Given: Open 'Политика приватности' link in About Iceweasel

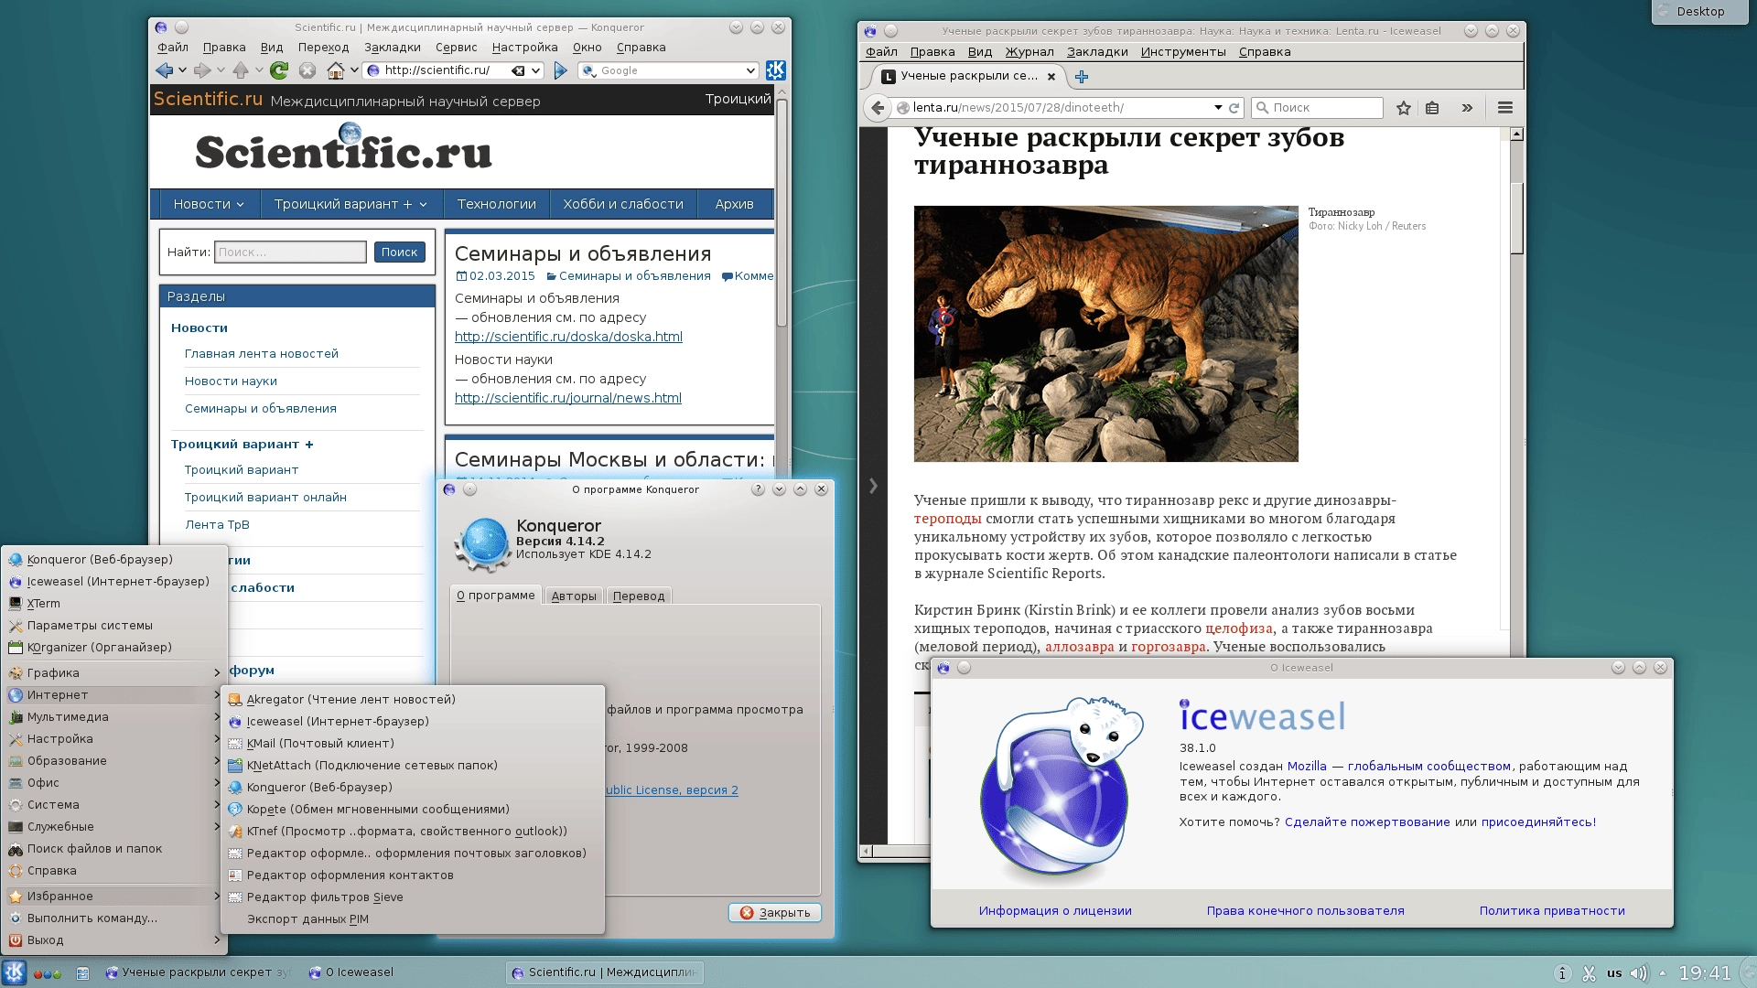Looking at the screenshot, I should (x=1552, y=911).
